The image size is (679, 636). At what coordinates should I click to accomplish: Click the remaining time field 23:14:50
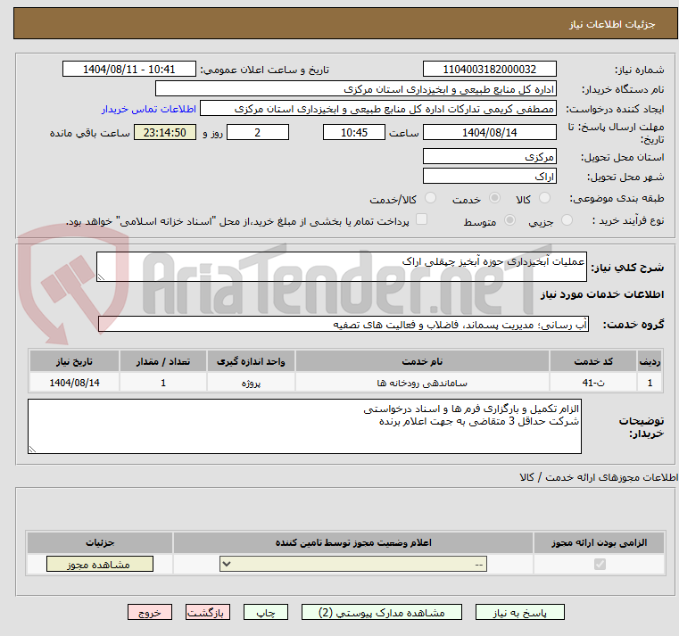(x=165, y=133)
